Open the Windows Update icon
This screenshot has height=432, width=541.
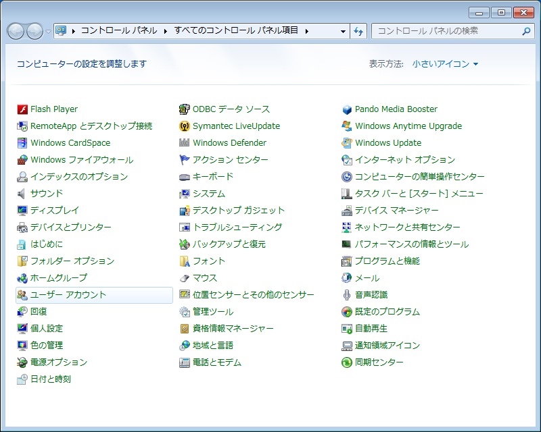pyautogui.click(x=347, y=143)
